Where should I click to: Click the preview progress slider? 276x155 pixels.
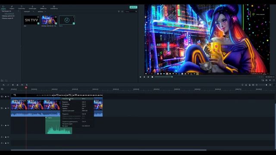click(x=206, y=77)
